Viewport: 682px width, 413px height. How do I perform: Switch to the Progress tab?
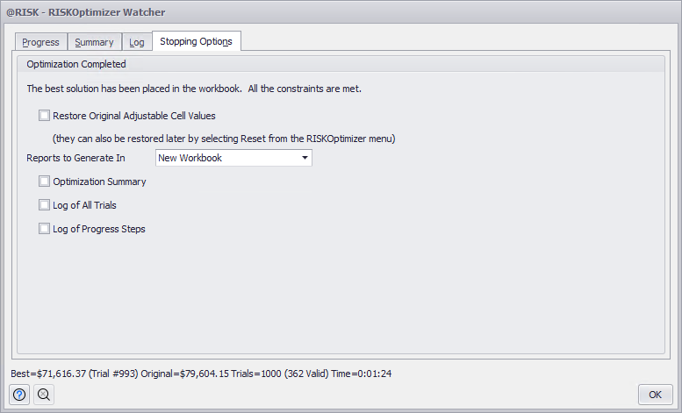click(x=41, y=42)
